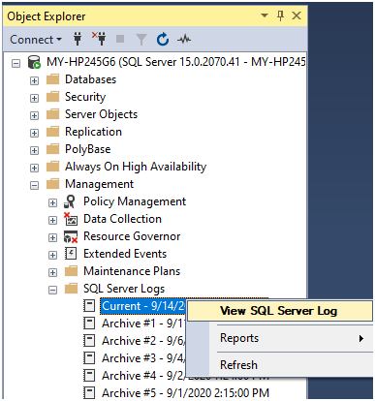Select the Current - 9/14 log entry
The image size is (375, 401).
tap(143, 306)
